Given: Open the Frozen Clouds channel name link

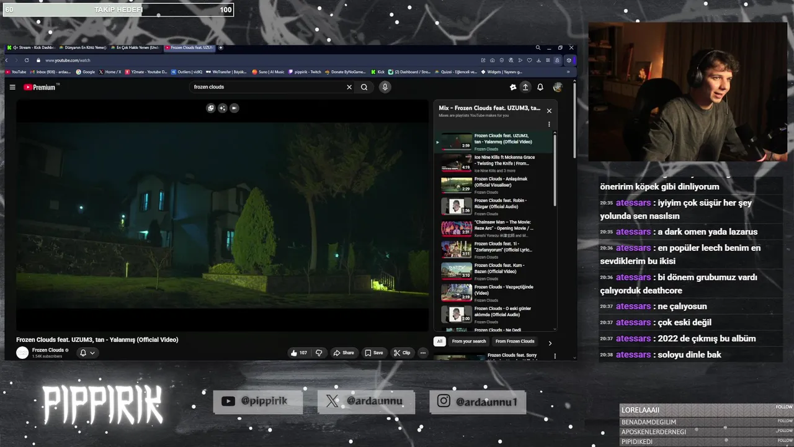Looking at the screenshot, I should [48, 350].
